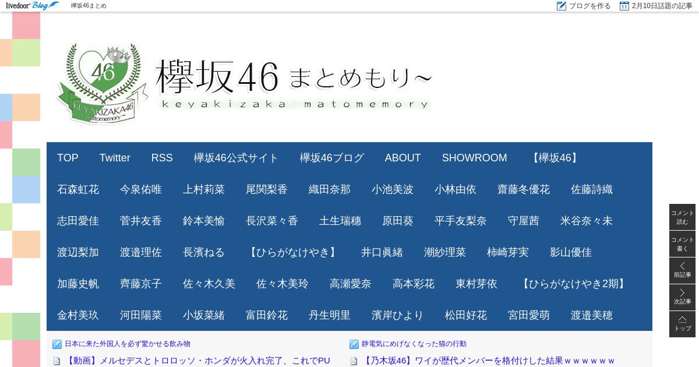Select member 小池美波
The height and width of the screenshot is (367, 699).
point(393,189)
